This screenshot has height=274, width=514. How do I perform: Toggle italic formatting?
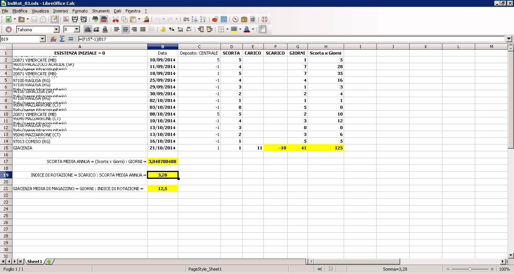(96, 29)
